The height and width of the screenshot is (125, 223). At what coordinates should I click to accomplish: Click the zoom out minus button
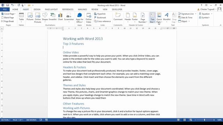tap(195, 120)
